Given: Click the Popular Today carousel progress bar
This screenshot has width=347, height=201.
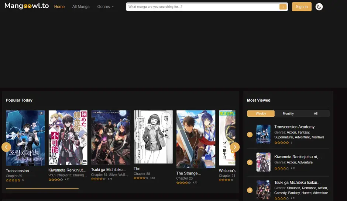Looking at the screenshot, I should [x=42, y=188].
